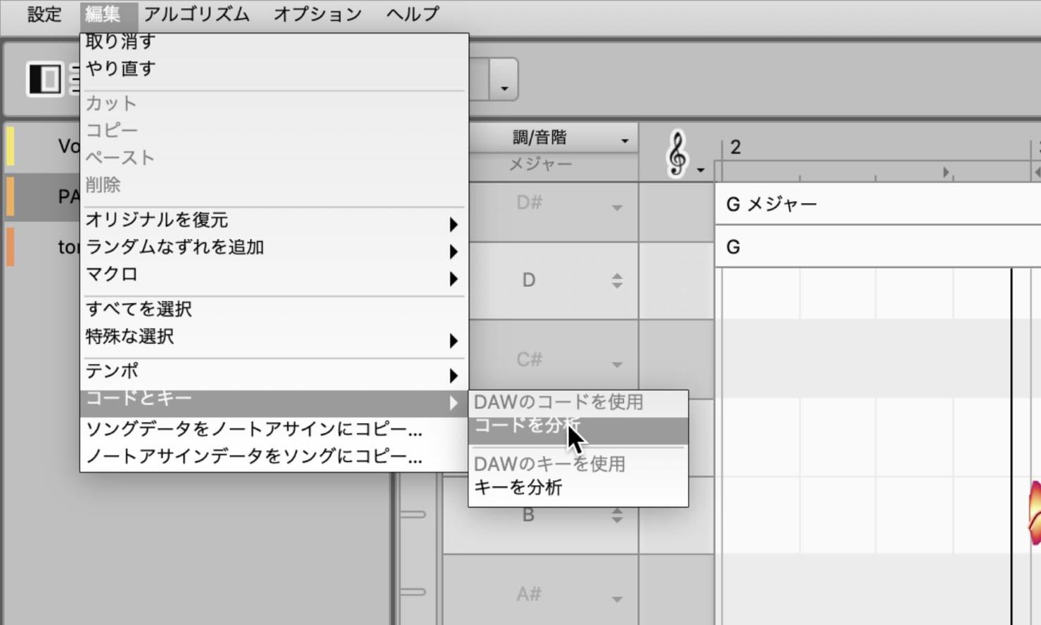Open the C# note dropdown arrow
This screenshot has height=625, width=1041.
coord(617,364)
